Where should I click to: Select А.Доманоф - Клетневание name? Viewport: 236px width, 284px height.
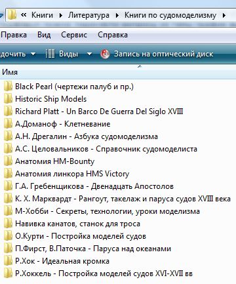point(62,124)
